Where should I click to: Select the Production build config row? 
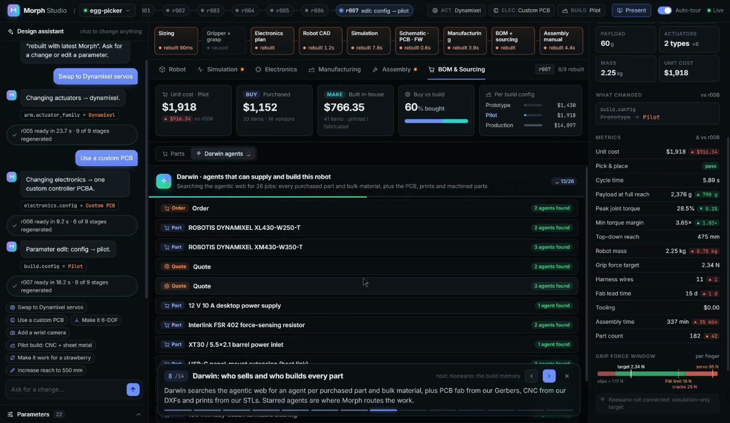530,125
